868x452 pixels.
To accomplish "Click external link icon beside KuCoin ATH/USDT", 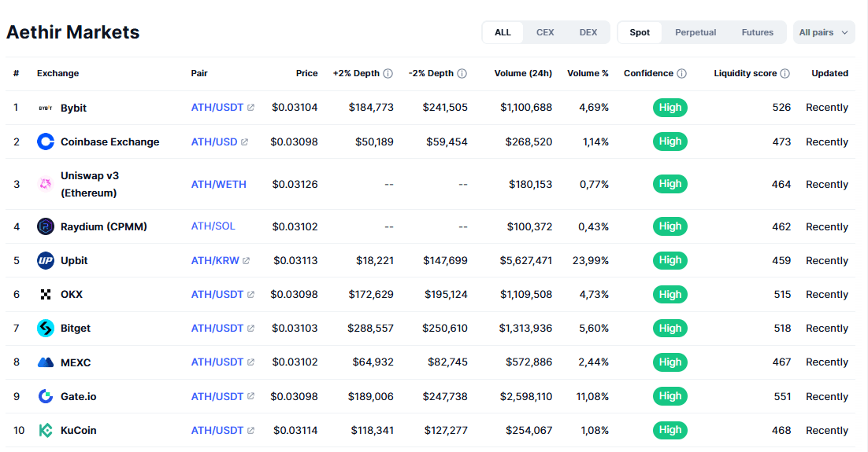I will [250, 431].
